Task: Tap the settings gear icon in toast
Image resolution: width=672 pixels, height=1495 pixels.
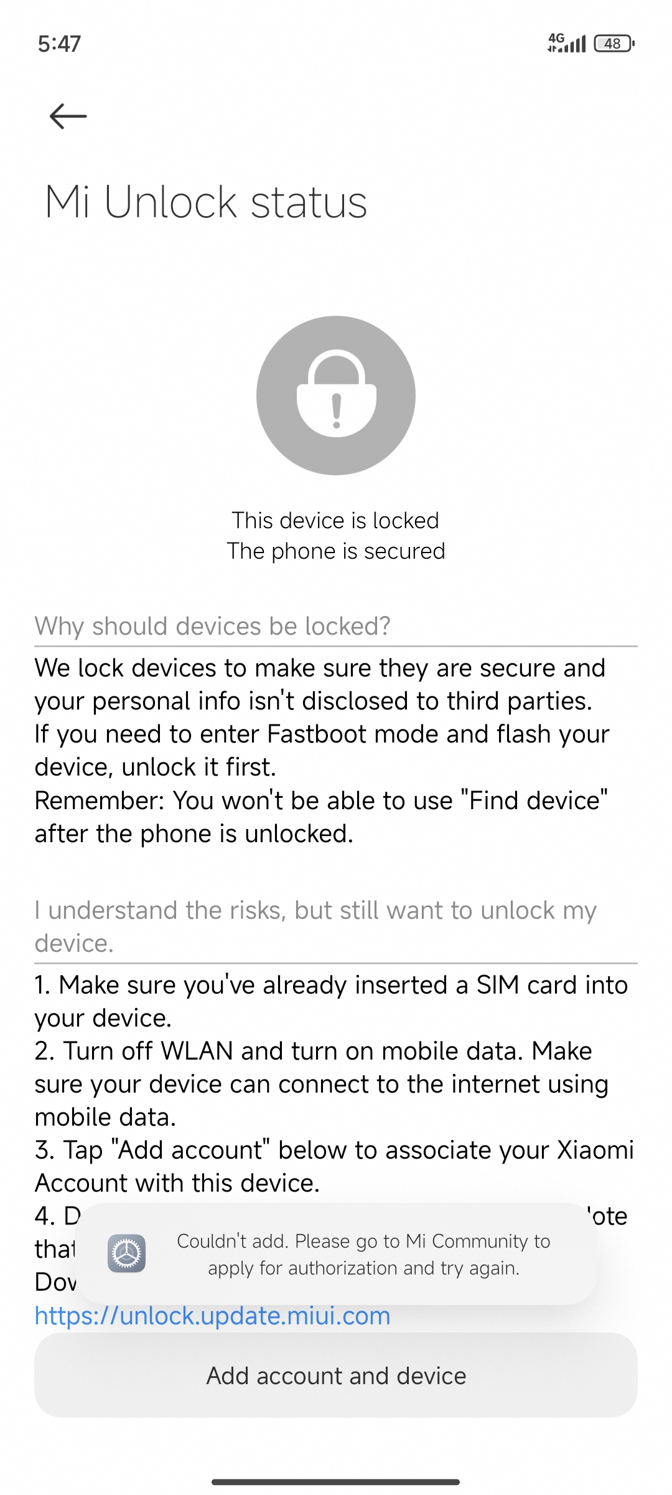Action: click(126, 1253)
